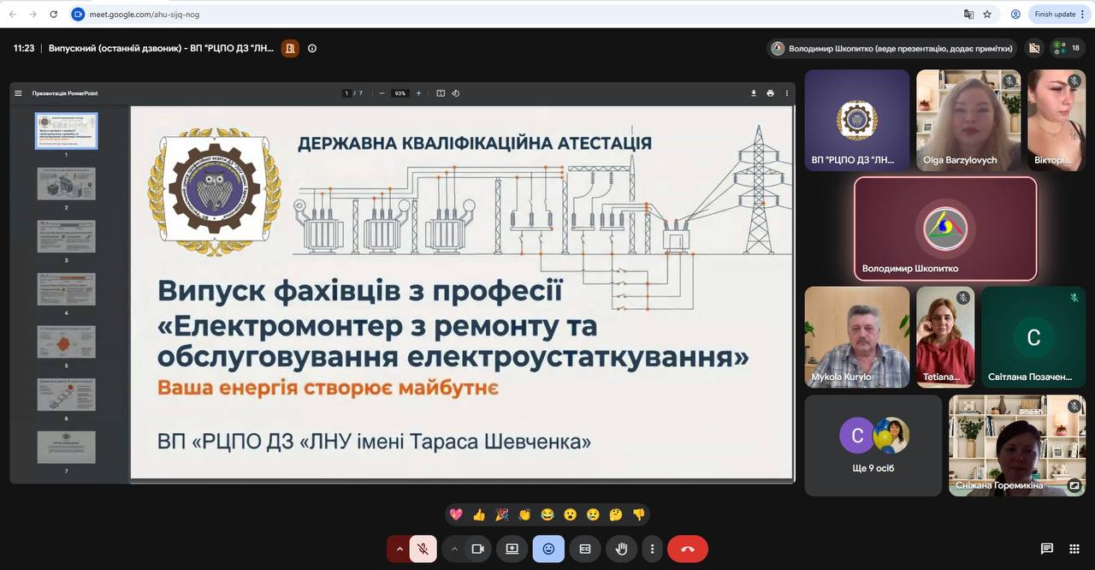1095x570 pixels.
Task: Open Chrome profile avatar
Action: tap(1015, 15)
